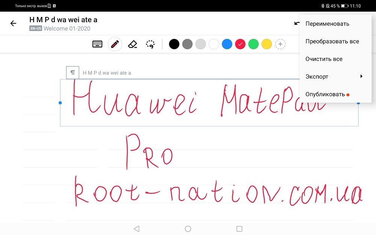
Task: Choose the black ink color
Action: (174, 44)
